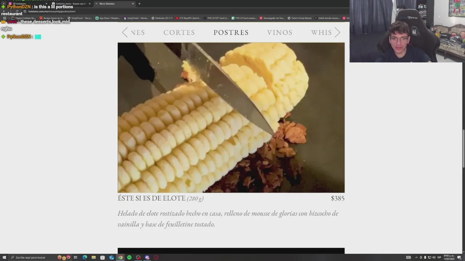
Task: Open the microphone tray icon
Action: tap(425, 257)
